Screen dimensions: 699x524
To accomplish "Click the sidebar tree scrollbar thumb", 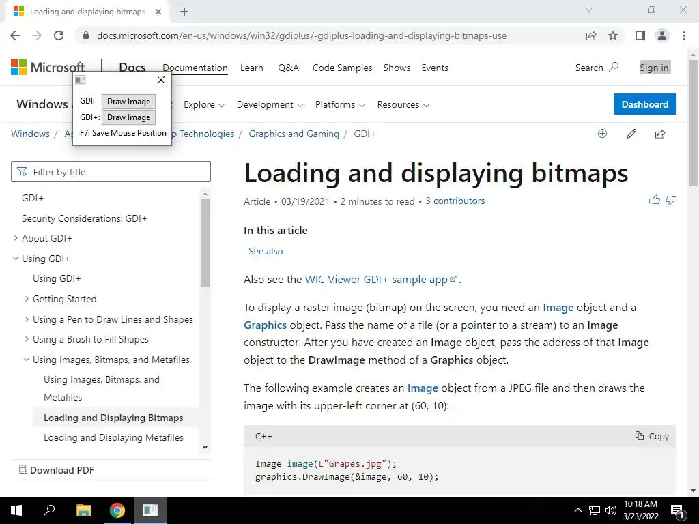I will pyautogui.click(x=205, y=243).
